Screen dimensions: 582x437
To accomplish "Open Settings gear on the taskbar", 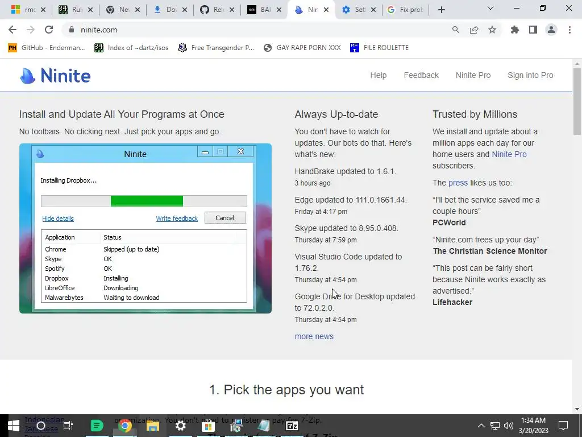I will tap(180, 426).
